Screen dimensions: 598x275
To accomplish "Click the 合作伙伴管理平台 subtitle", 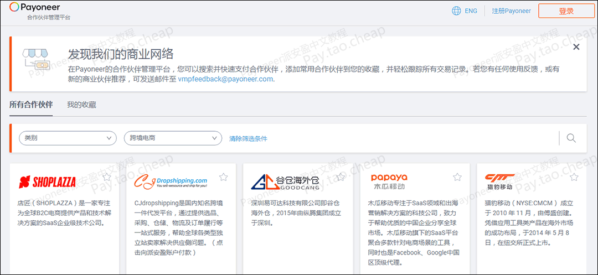I will (x=49, y=18).
